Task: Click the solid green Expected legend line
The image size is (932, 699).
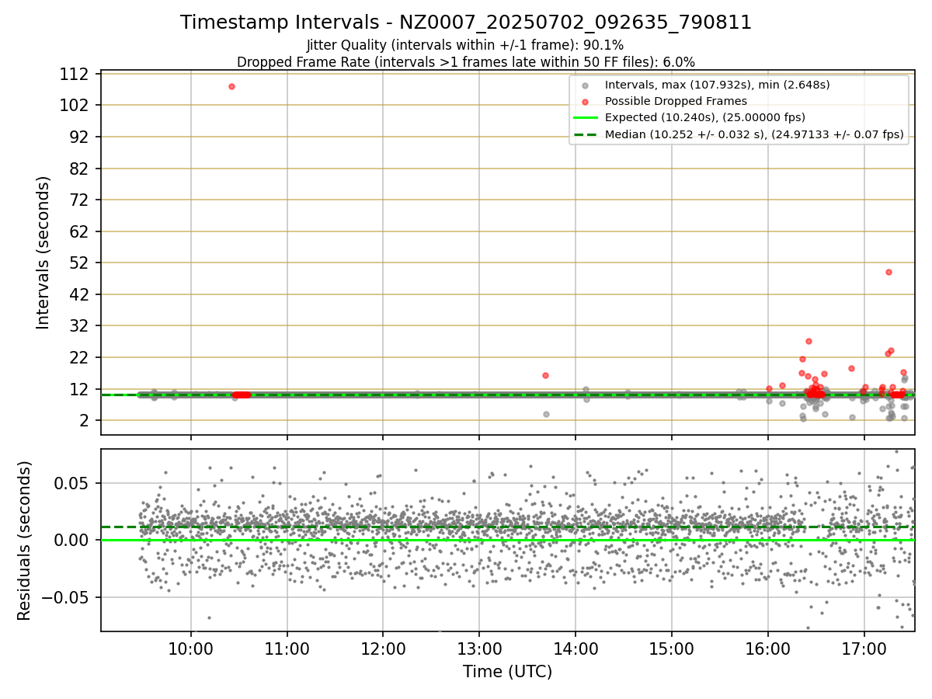Action: pyautogui.click(x=586, y=118)
